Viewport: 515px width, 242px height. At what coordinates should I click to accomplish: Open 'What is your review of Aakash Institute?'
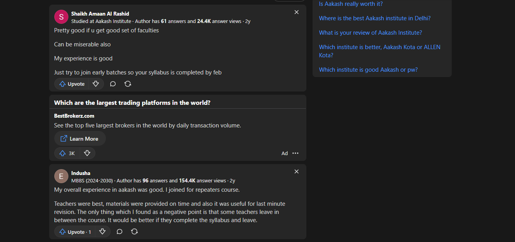tap(370, 33)
